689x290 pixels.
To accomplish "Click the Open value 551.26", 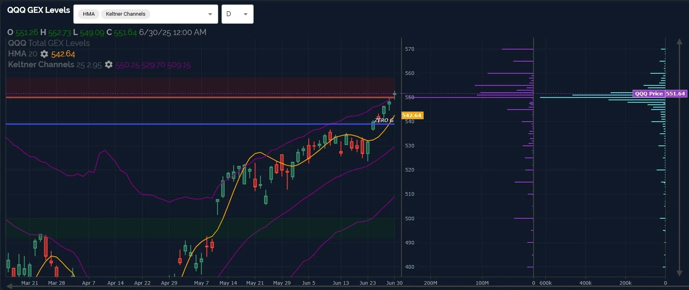I will point(27,32).
